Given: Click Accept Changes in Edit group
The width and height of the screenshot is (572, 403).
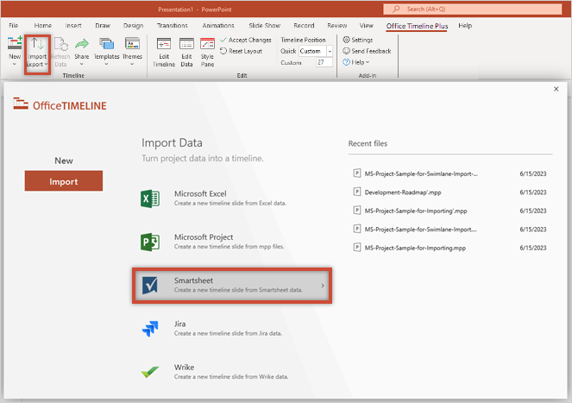Looking at the screenshot, I should (246, 40).
